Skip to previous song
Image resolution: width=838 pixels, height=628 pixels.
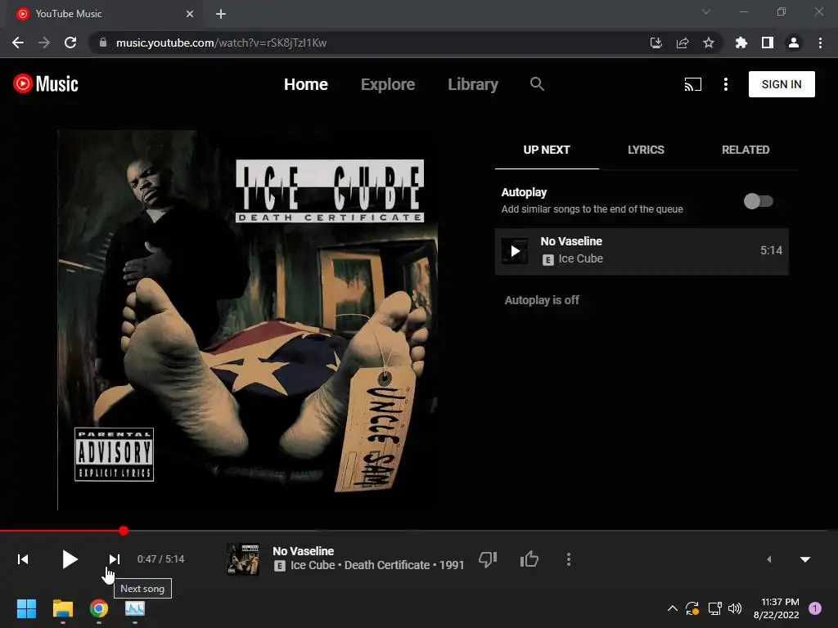pyautogui.click(x=23, y=559)
